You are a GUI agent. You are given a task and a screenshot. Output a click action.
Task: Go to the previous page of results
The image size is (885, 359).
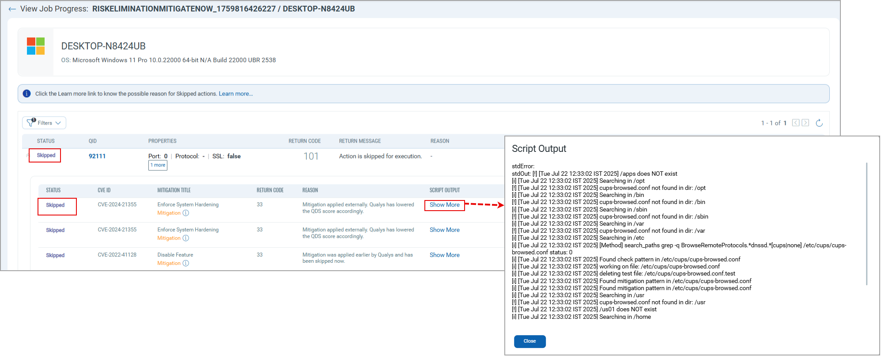click(x=795, y=123)
